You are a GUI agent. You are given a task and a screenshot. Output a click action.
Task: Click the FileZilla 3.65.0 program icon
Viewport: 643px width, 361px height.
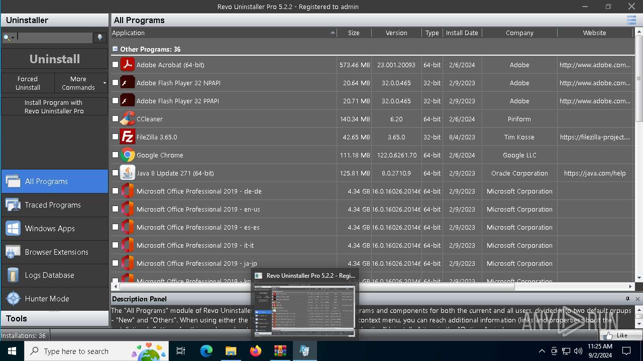pos(128,137)
